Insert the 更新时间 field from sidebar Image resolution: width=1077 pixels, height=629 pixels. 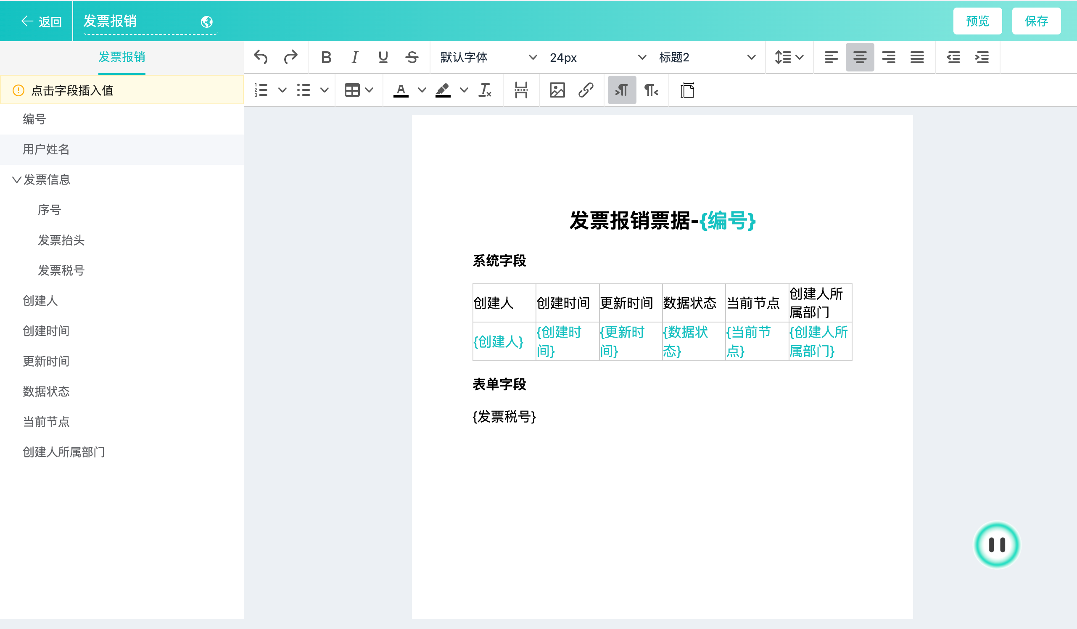tap(122, 361)
